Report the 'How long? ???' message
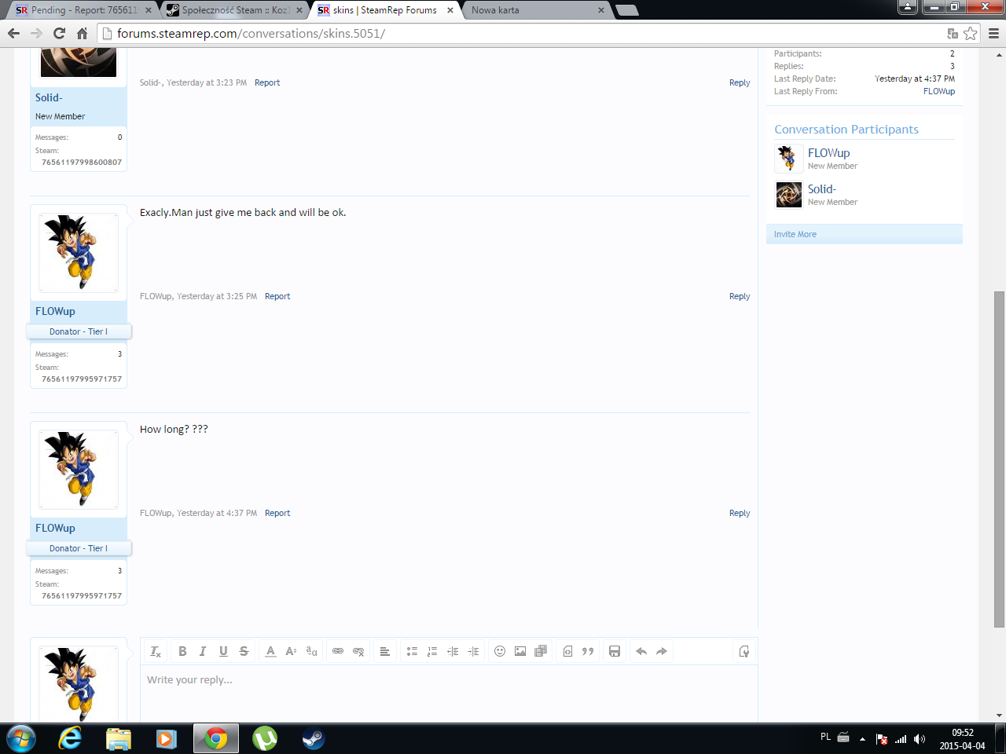The height and width of the screenshot is (754, 1006). (277, 513)
